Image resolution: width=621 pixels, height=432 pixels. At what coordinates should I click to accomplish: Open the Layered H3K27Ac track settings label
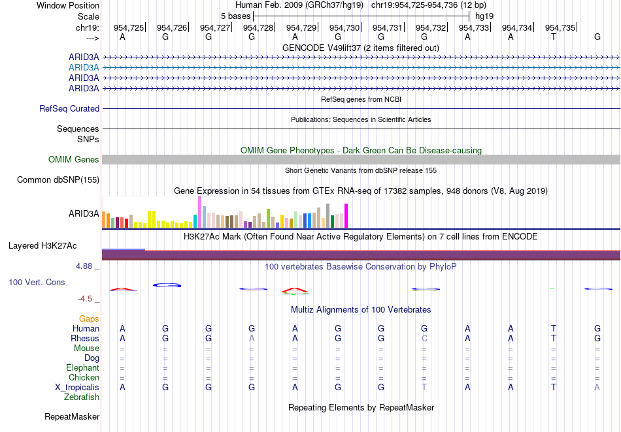click(42, 246)
